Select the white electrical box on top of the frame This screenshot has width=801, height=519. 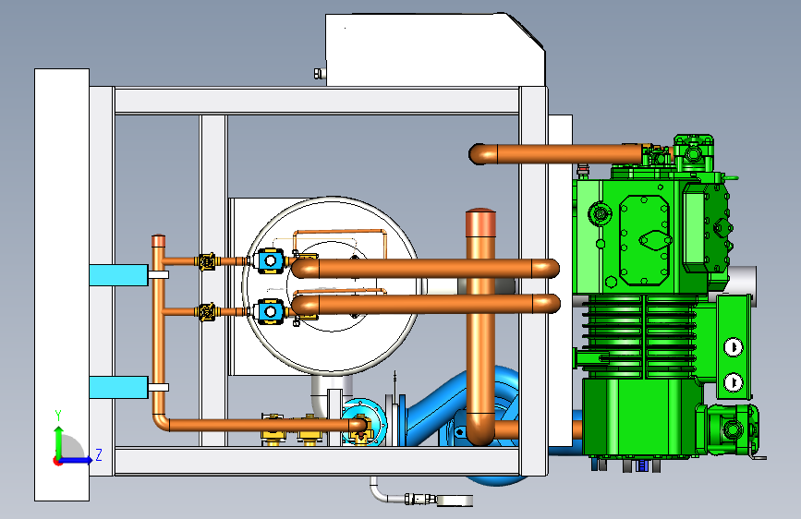435,50
